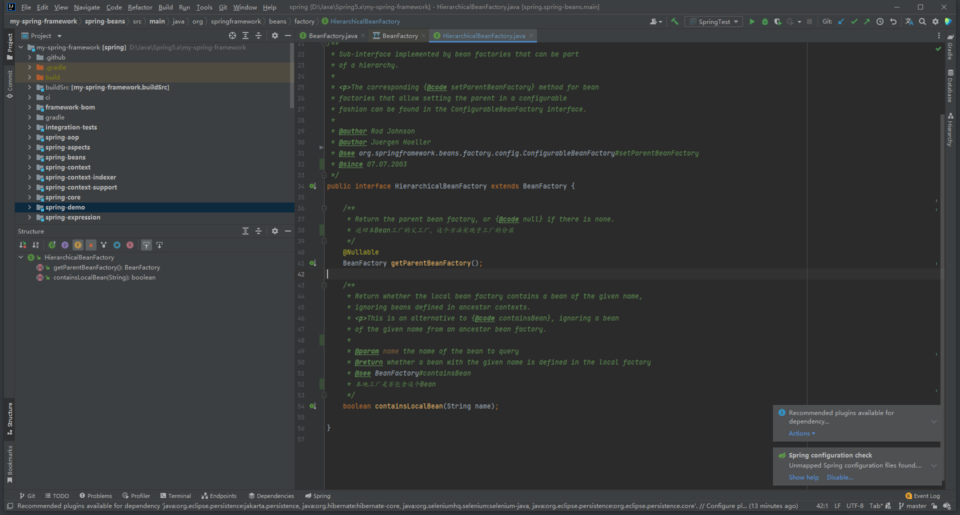Viewport: 960px width, 515px height.
Task: Click the Git push arrow icon
Action: click(x=867, y=21)
